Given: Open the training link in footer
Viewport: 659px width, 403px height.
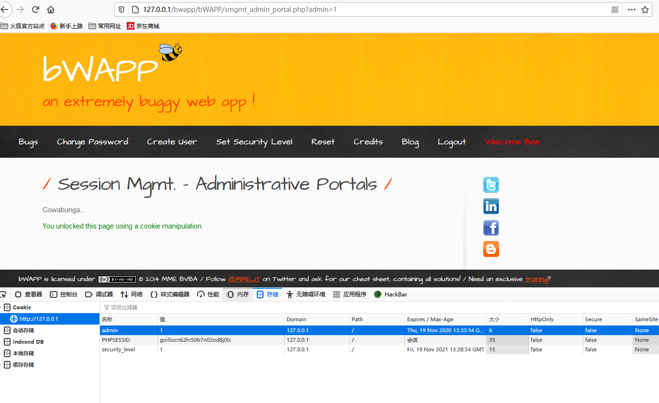Looking at the screenshot, I should [x=536, y=279].
